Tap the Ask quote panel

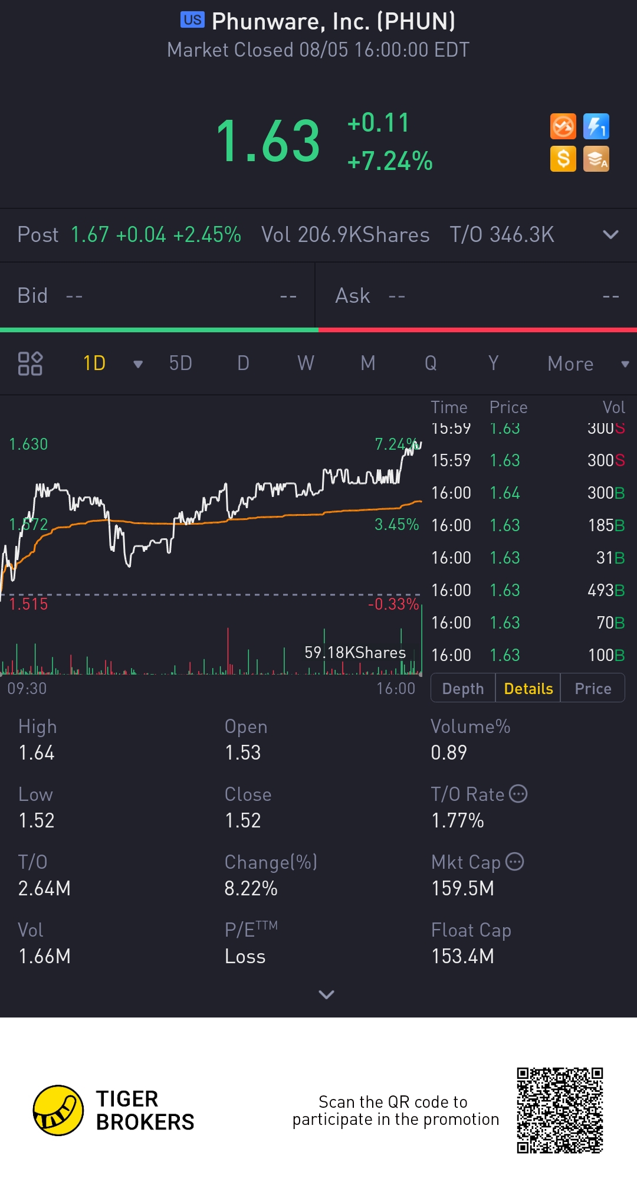coord(477,295)
